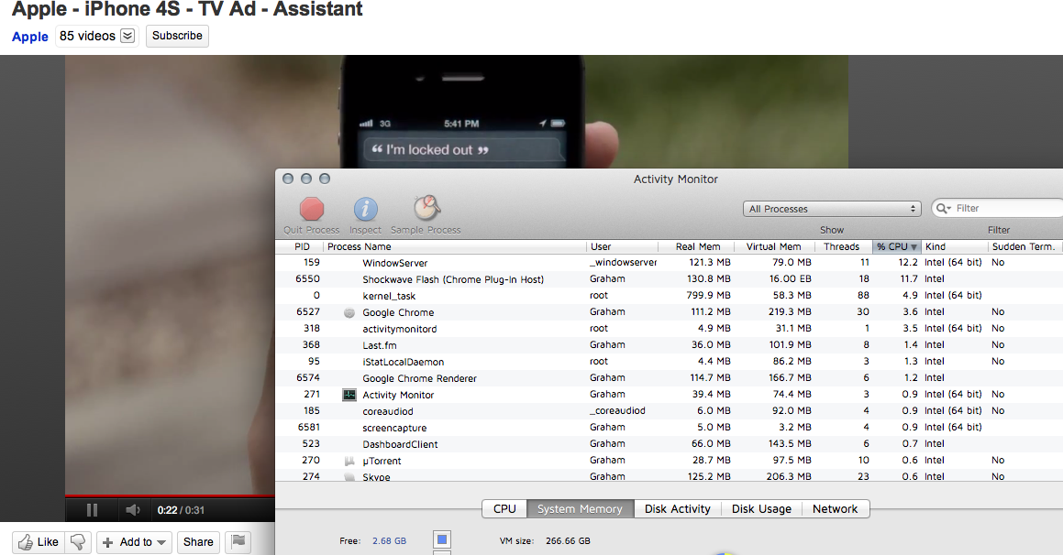Click the Inspect info icon
This screenshot has height=555, width=1063.
point(365,209)
